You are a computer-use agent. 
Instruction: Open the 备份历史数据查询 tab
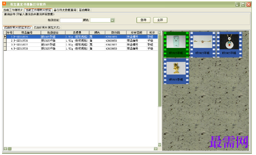(x=65, y=10)
